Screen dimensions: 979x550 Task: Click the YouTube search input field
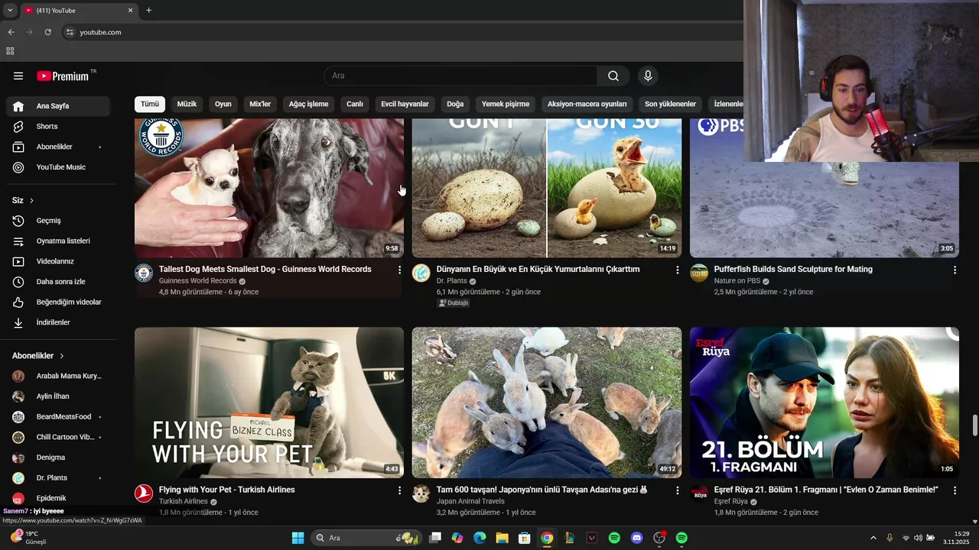point(461,76)
